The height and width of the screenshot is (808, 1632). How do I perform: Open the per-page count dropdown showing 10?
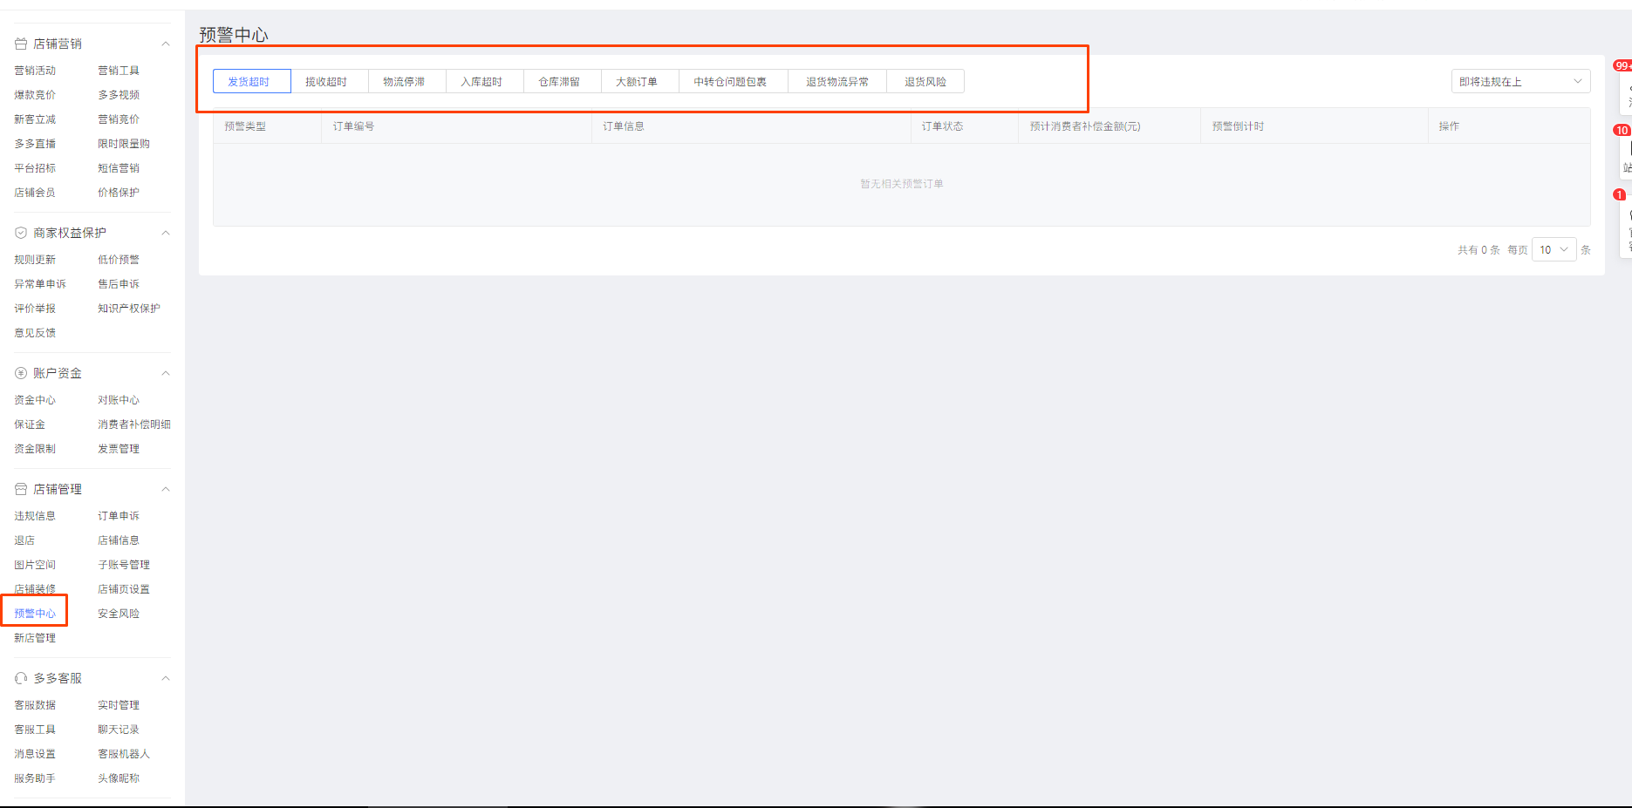click(1553, 250)
